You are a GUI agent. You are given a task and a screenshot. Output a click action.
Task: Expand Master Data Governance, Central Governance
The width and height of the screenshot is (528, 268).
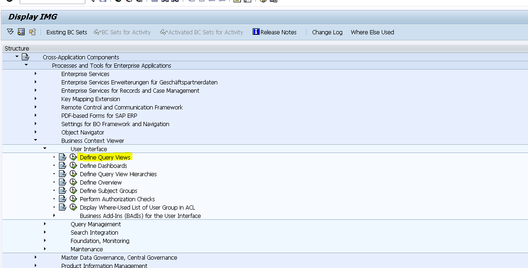click(x=36, y=257)
